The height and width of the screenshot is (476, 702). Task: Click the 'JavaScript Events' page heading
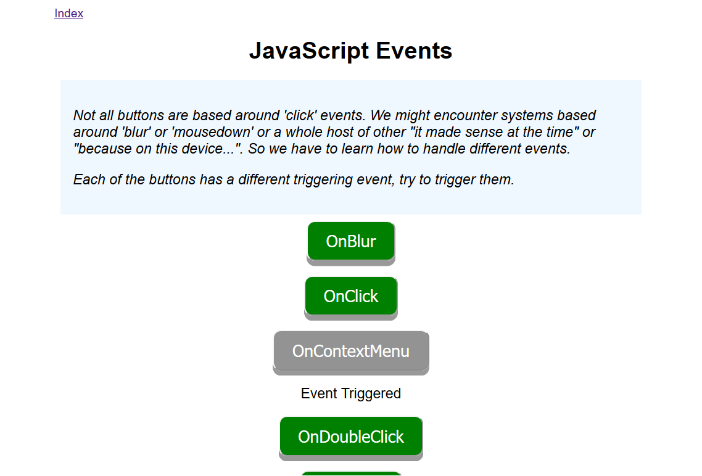pos(351,51)
